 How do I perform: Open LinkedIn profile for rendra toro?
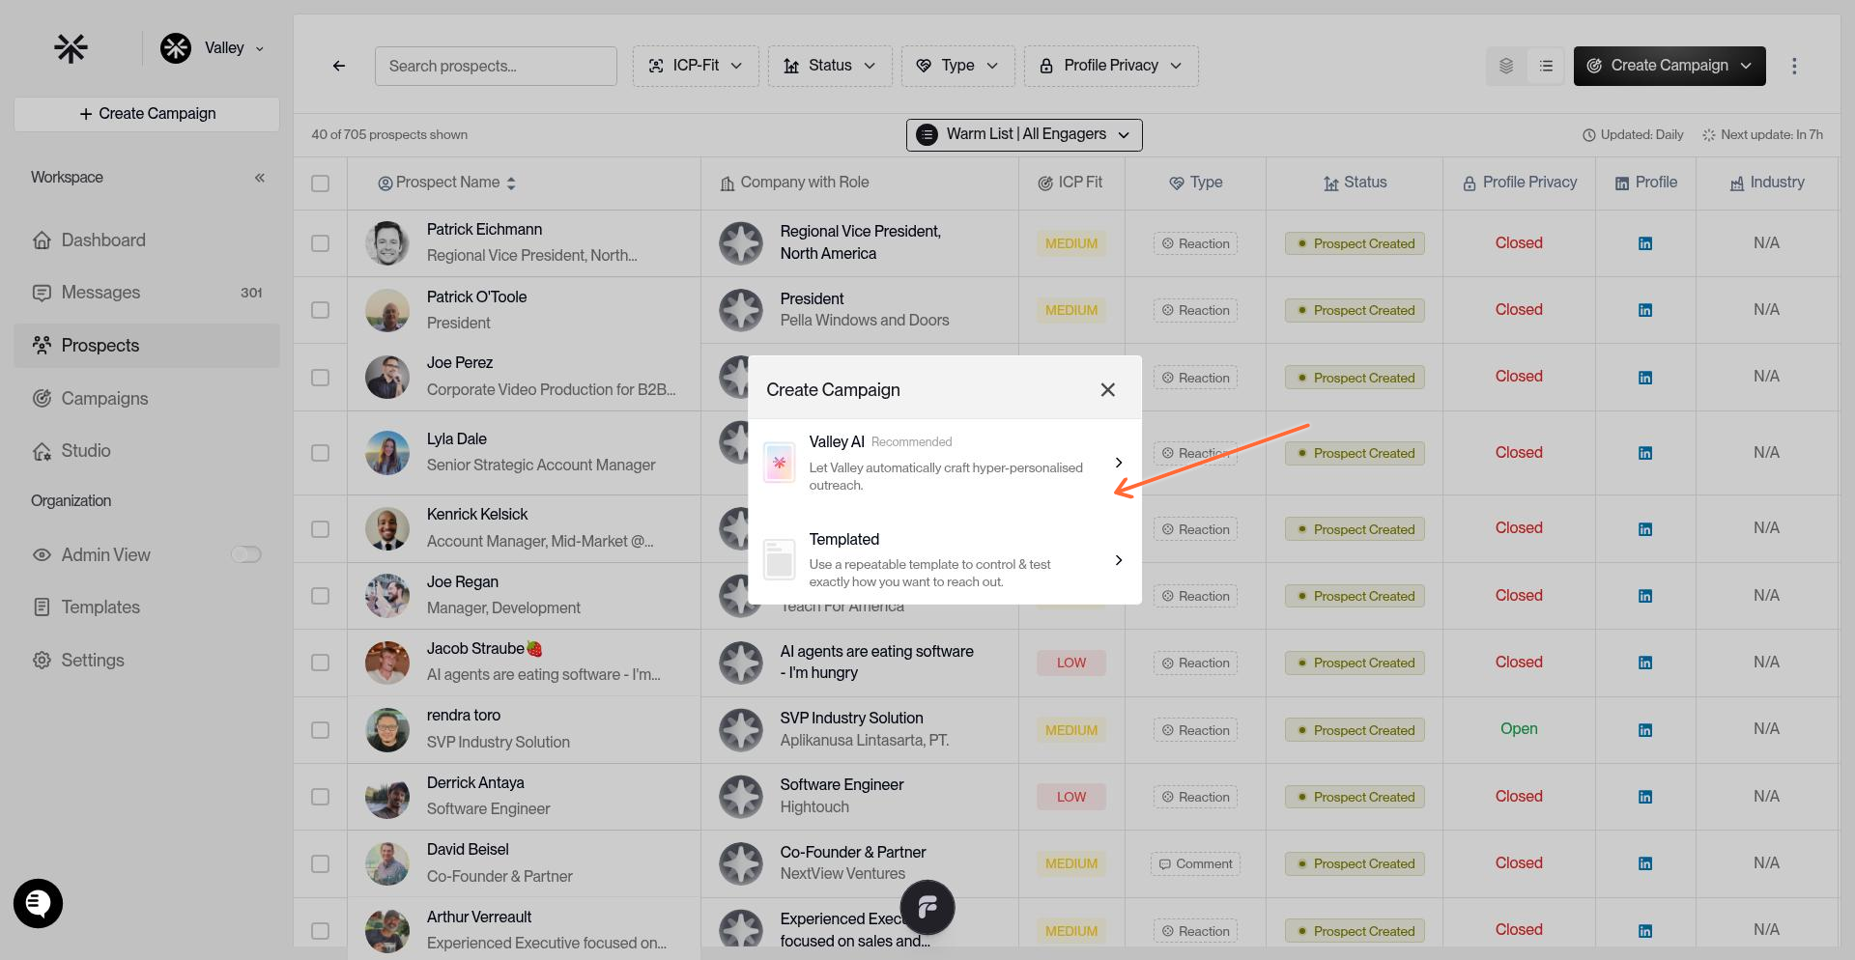pos(1644,730)
